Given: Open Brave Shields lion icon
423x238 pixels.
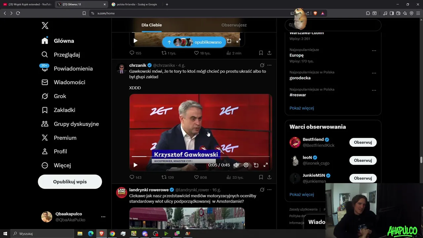Looking at the screenshot, I should coord(315,13).
